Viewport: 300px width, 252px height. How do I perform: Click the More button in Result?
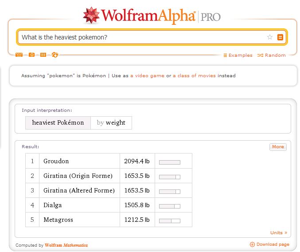point(278,147)
